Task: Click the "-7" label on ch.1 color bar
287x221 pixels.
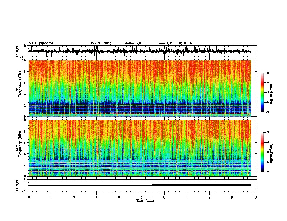Action: (x=267, y=112)
